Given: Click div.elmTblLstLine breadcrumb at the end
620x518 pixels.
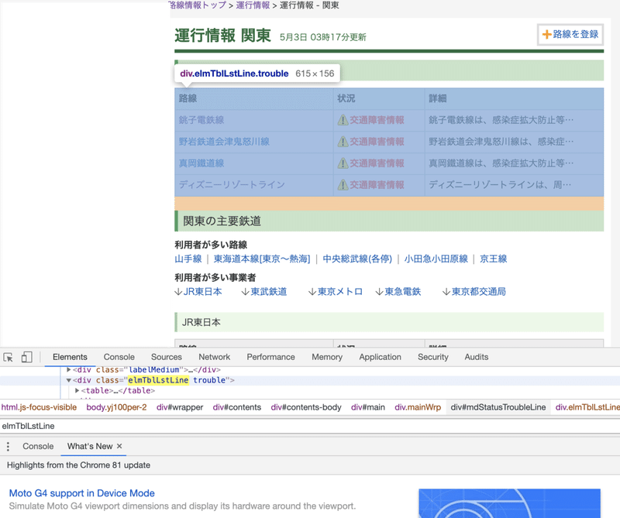Looking at the screenshot, I should tap(587, 407).
